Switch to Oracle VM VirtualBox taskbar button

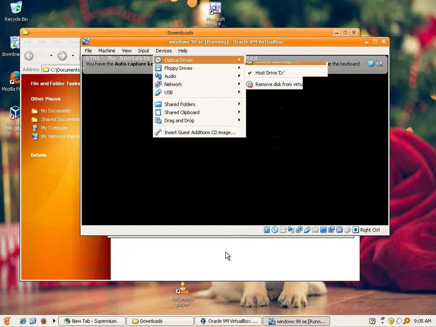228,321
